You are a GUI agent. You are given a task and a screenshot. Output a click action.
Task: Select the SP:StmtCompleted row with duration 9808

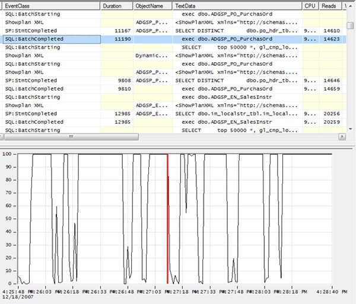click(174, 81)
